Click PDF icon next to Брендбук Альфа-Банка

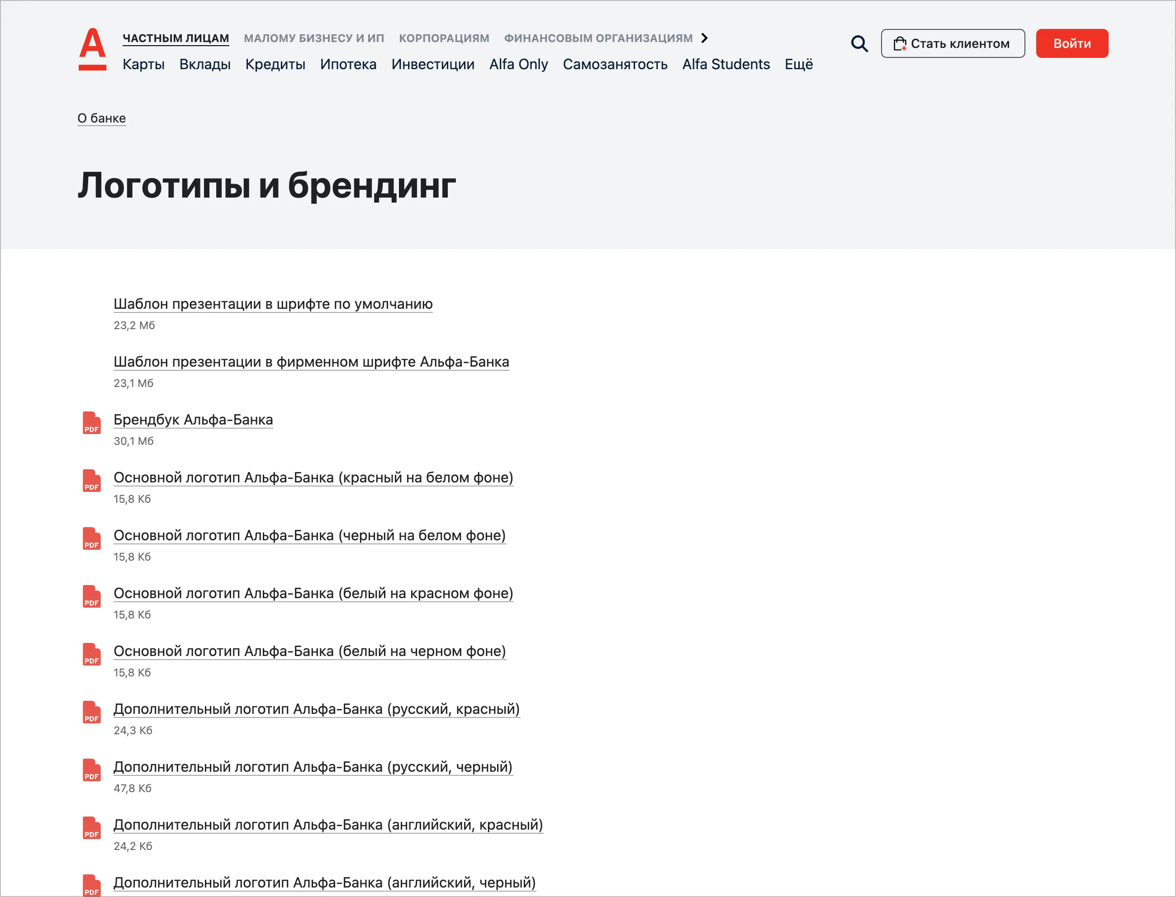click(x=92, y=423)
